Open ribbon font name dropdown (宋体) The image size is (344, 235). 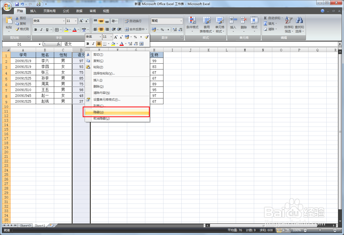(x=64, y=21)
